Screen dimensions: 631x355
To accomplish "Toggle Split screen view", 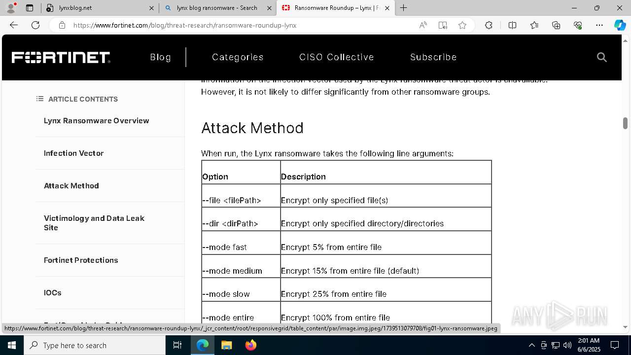I will pos(512,25).
